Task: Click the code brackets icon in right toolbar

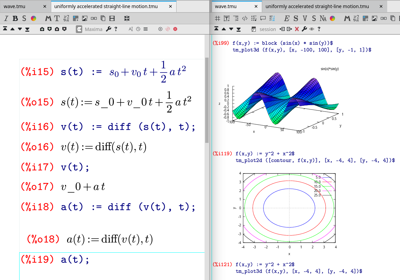Action: (x=245, y=18)
